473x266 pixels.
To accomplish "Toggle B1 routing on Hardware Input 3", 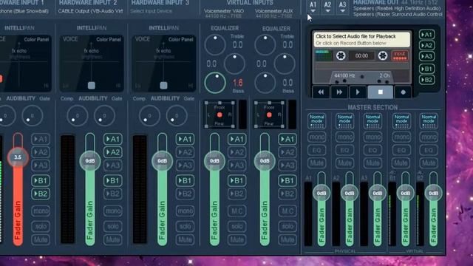I will click(x=185, y=180).
